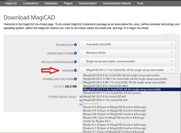Open the Documentation menu

click(x=88, y=3)
